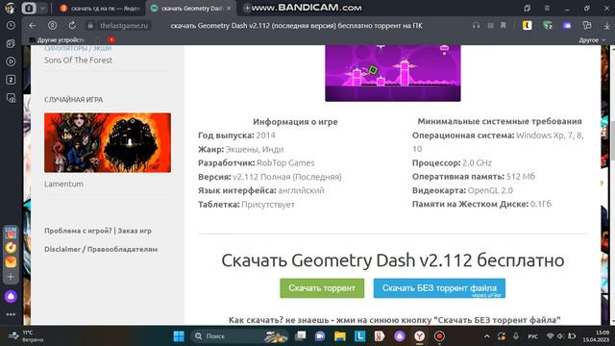Open Yandex Music icon in sidebar

11,247
